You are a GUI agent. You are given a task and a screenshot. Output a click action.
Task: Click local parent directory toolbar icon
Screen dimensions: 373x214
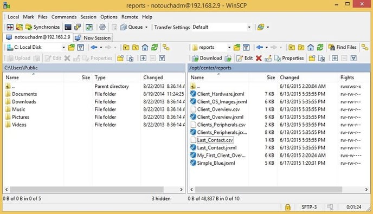pyautogui.click(x=126, y=47)
